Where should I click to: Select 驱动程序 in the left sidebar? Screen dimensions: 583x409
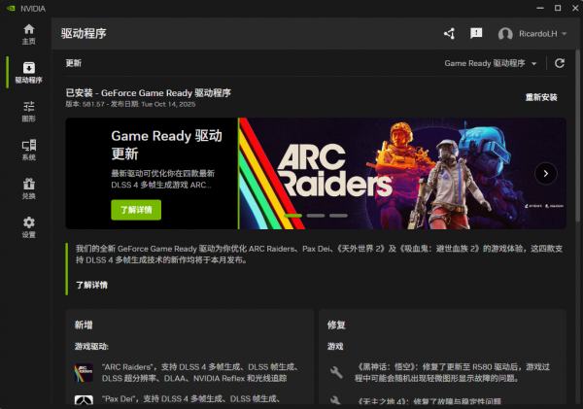click(28, 72)
